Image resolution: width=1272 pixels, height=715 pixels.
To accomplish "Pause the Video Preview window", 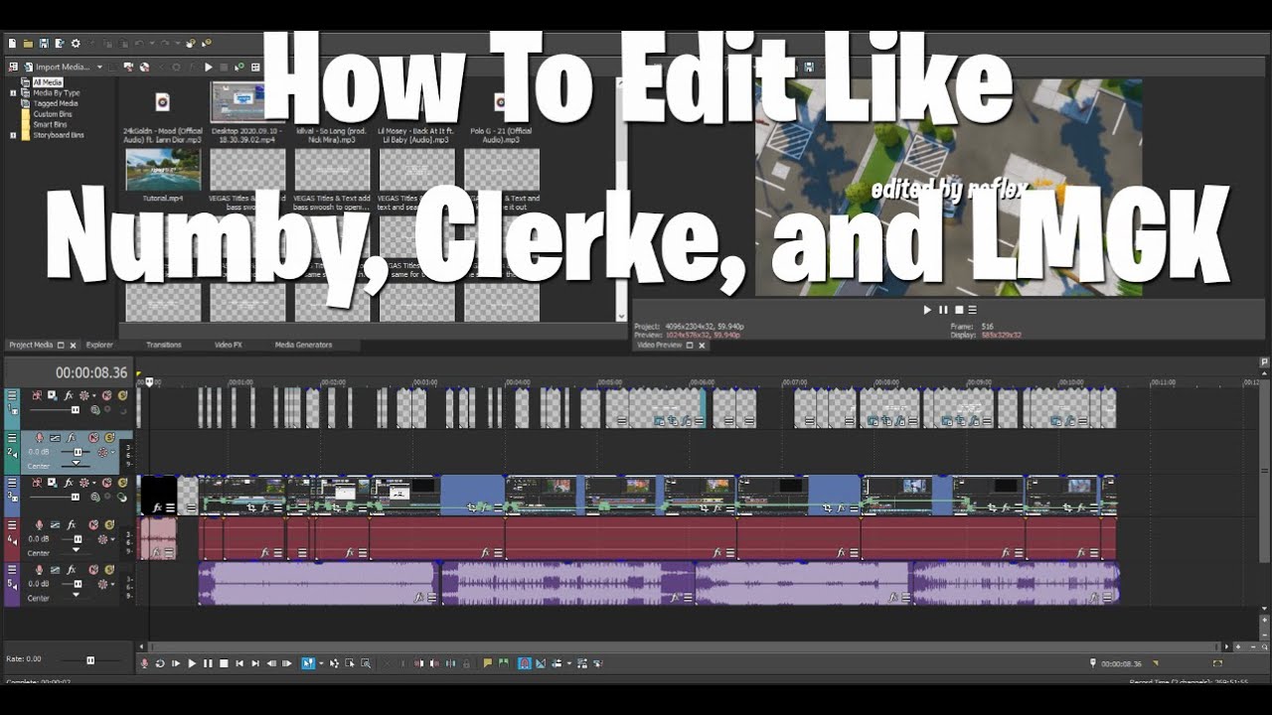I will (943, 310).
